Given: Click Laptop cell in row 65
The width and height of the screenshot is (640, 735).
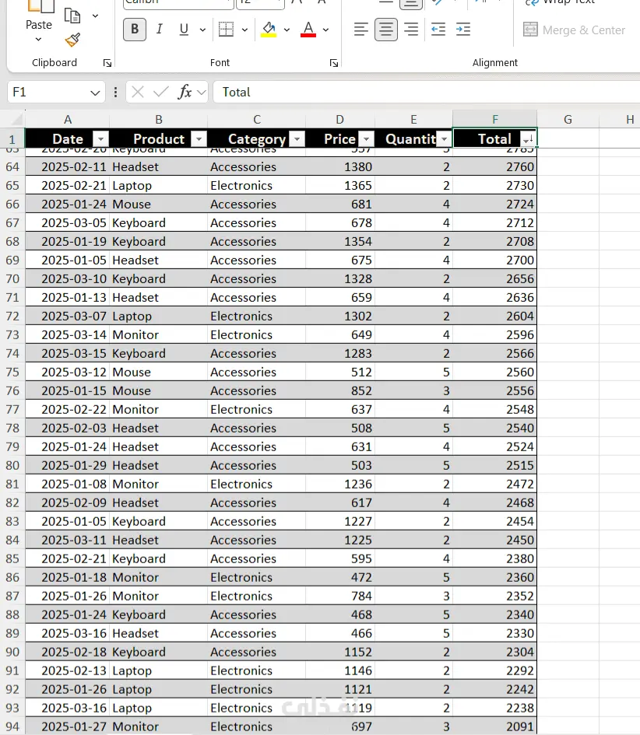Looking at the screenshot, I should click(159, 186).
